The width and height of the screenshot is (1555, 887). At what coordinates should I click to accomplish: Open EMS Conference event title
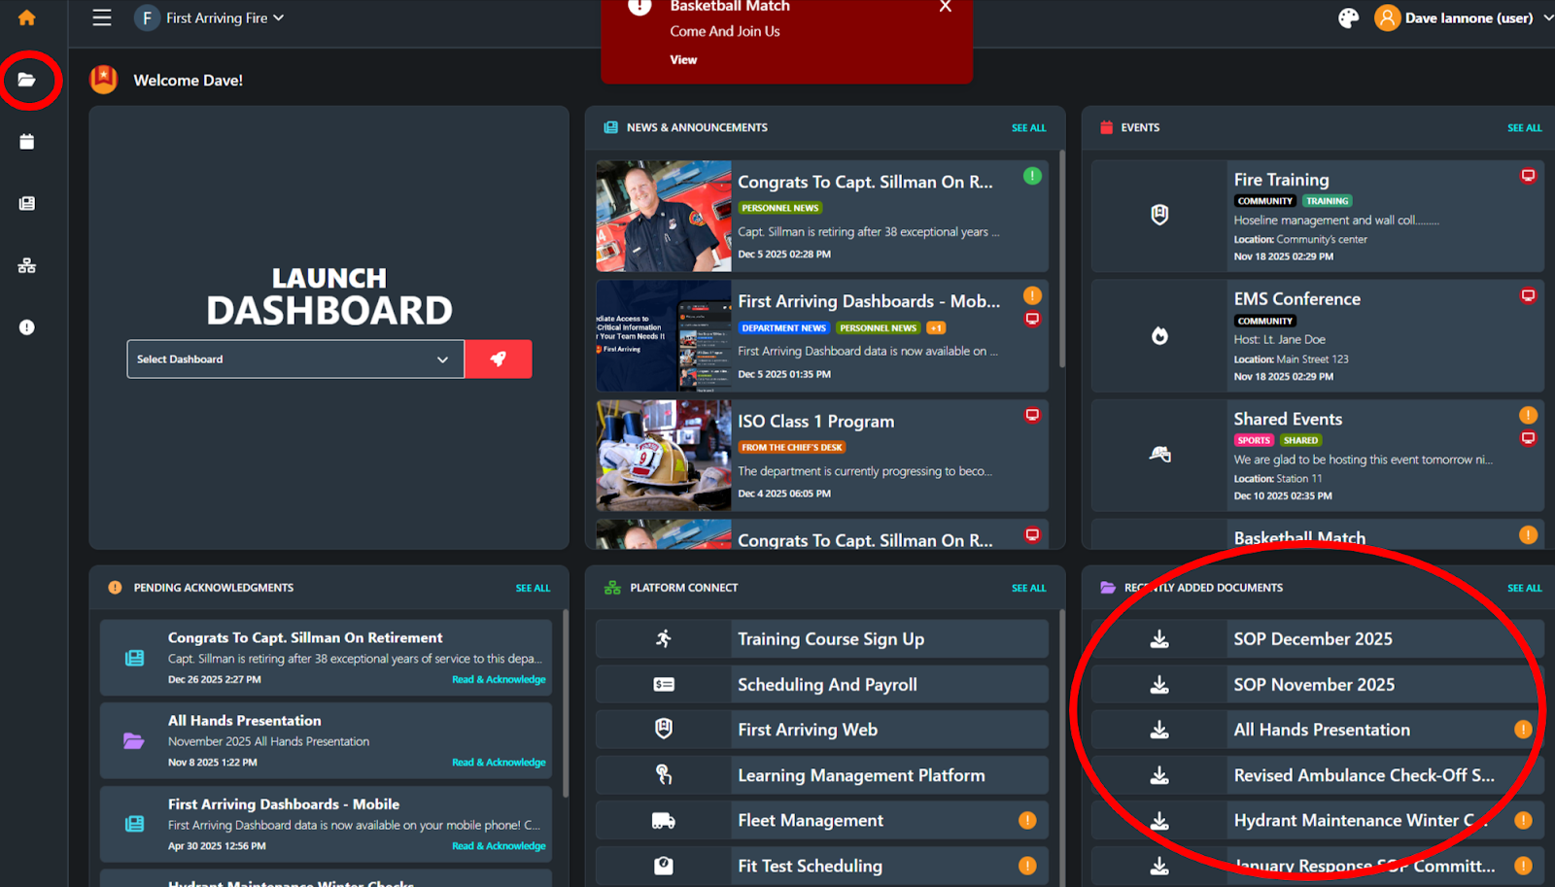coord(1296,299)
